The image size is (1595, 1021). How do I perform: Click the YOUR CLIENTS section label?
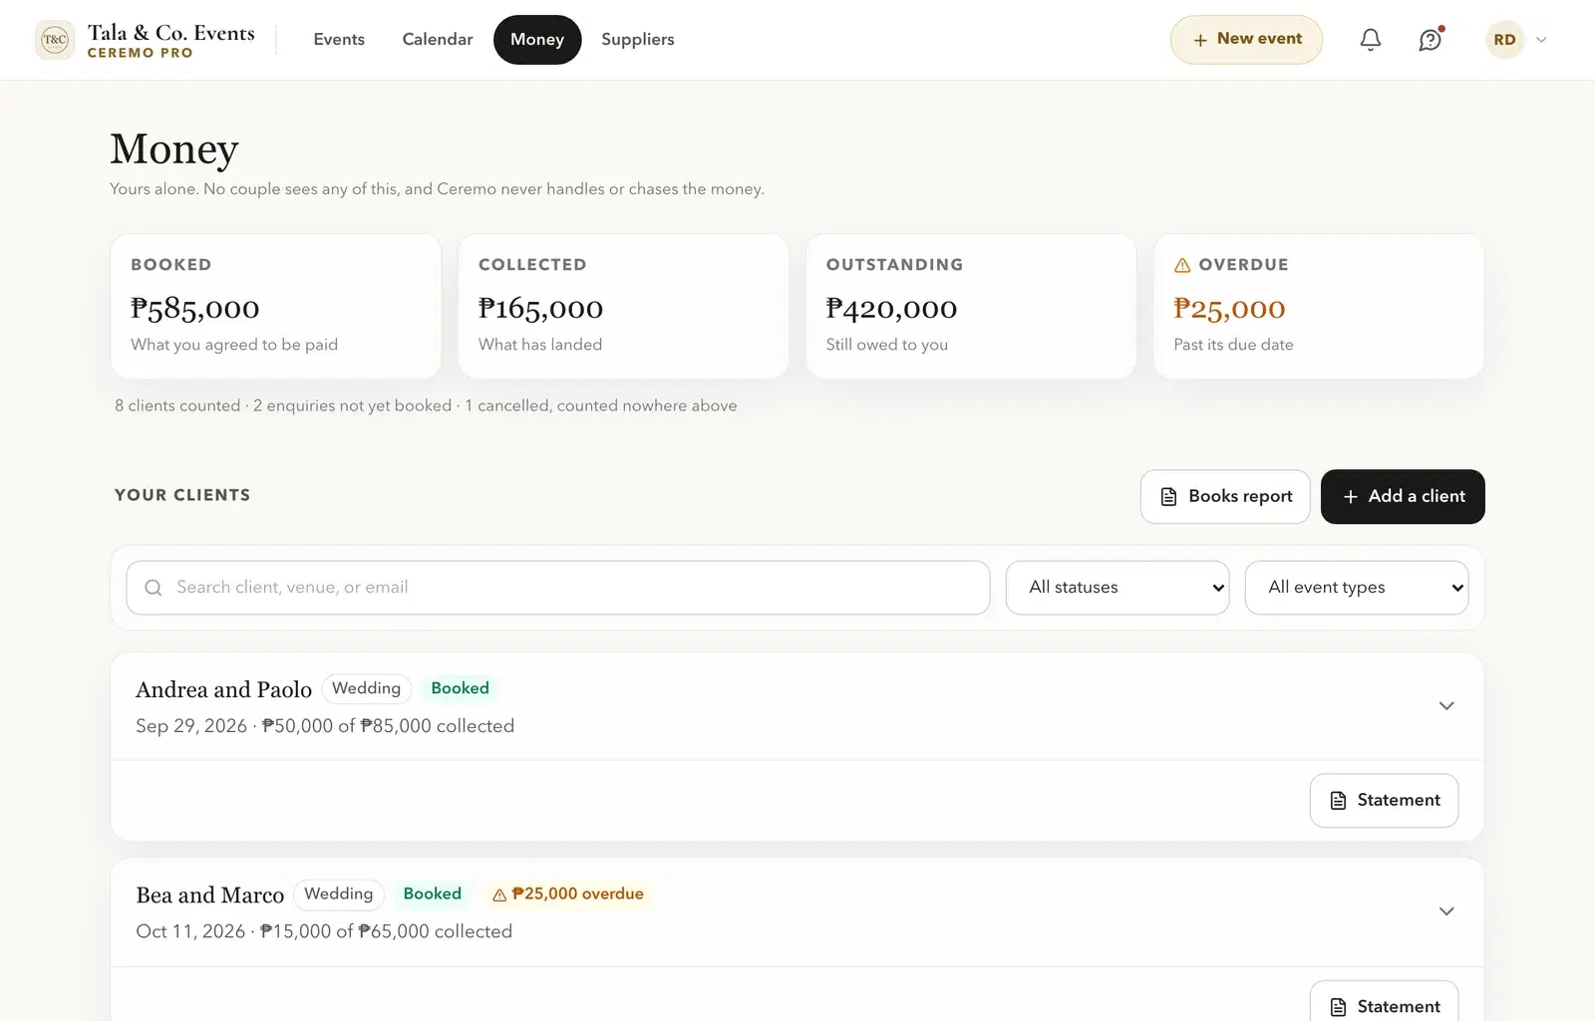coord(182,495)
